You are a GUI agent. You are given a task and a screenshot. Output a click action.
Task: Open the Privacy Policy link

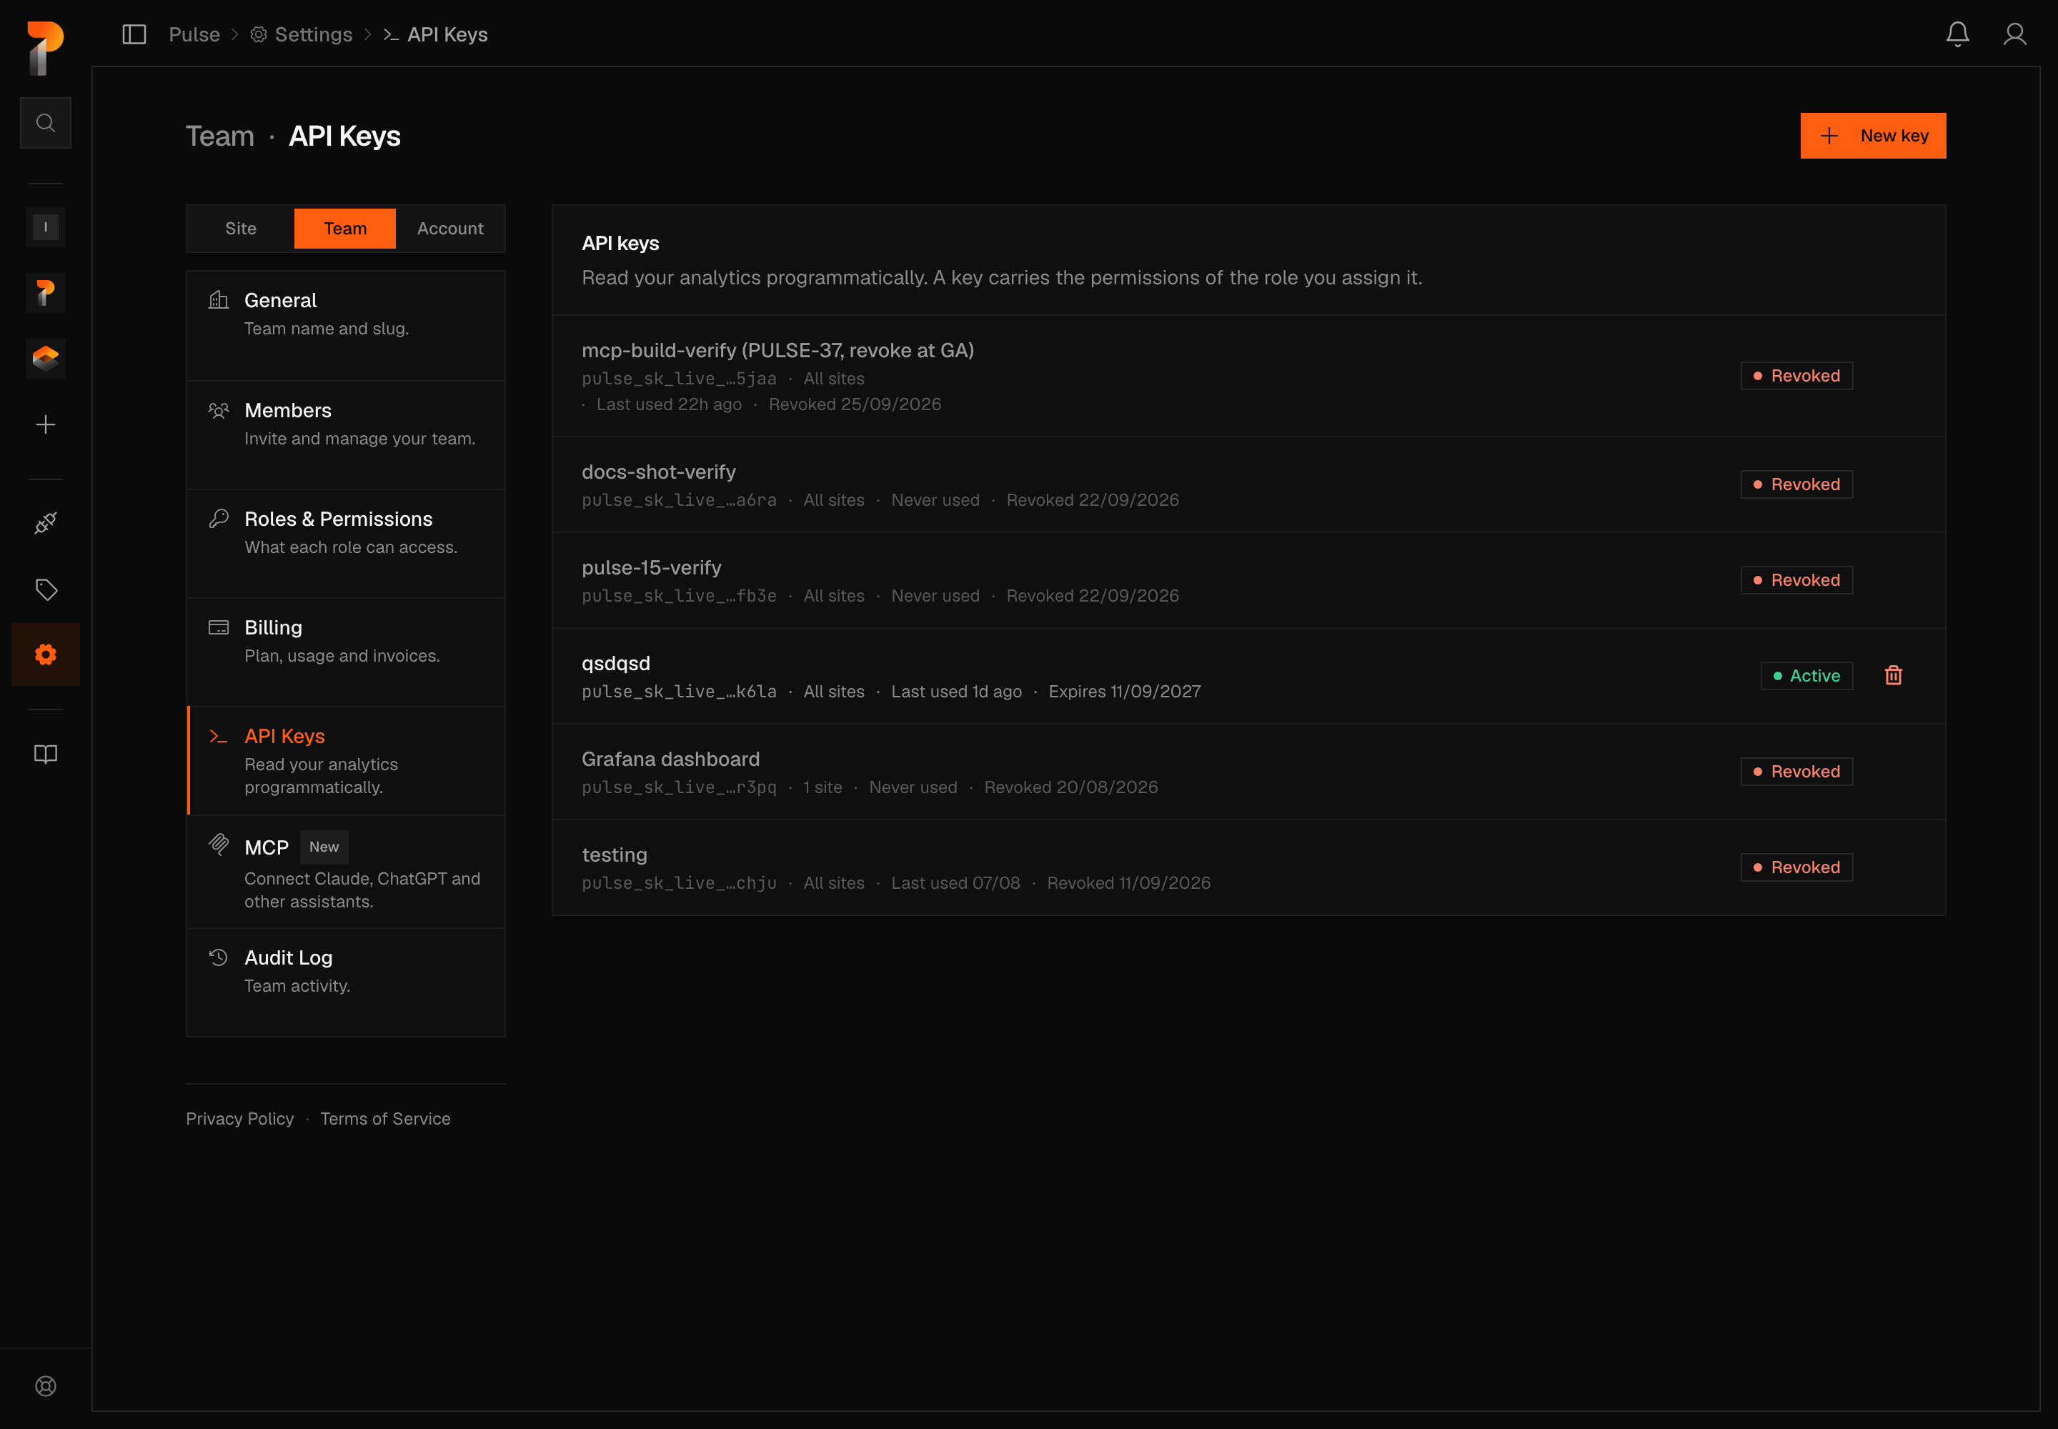[x=240, y=1118]
